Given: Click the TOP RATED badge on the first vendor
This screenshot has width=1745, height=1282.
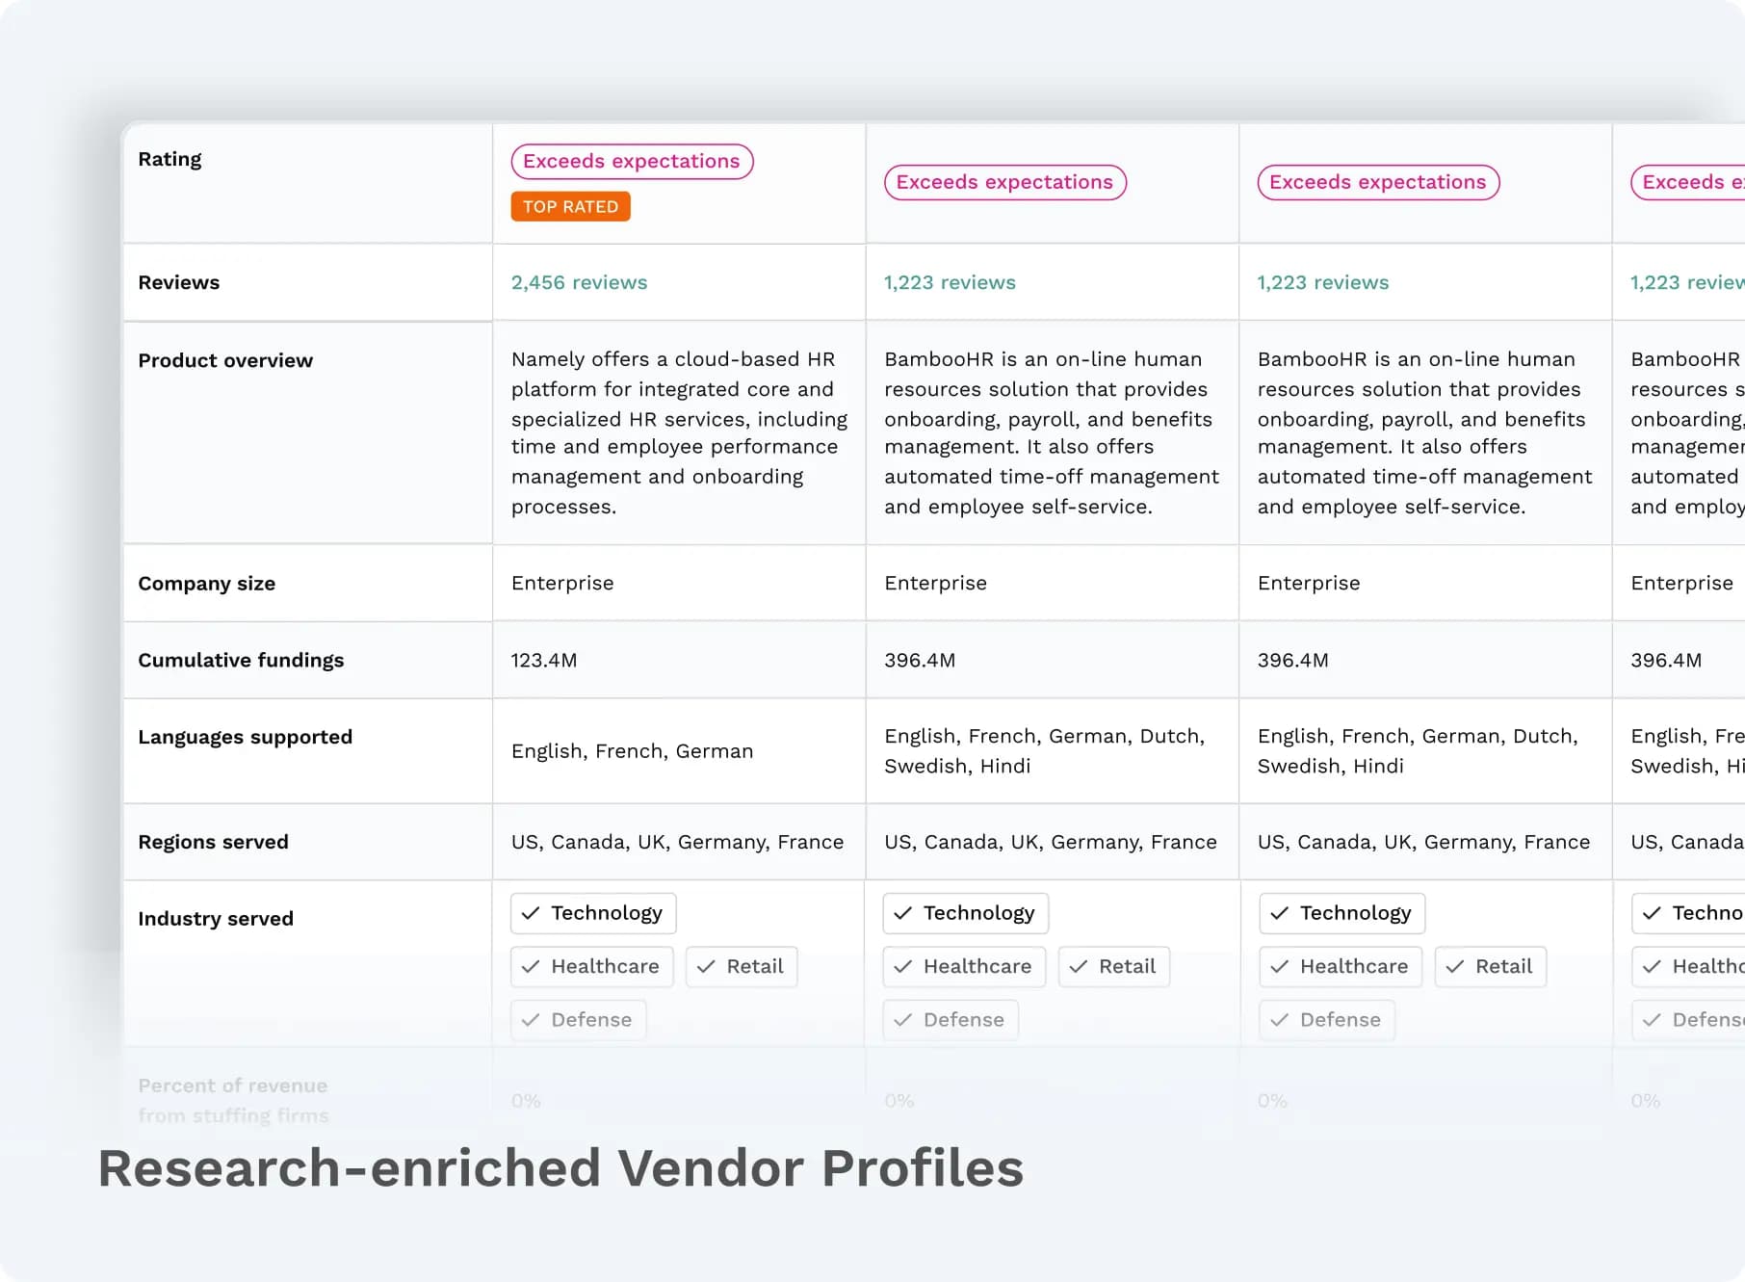Looking at the screenshot, I should pos(570,206).
